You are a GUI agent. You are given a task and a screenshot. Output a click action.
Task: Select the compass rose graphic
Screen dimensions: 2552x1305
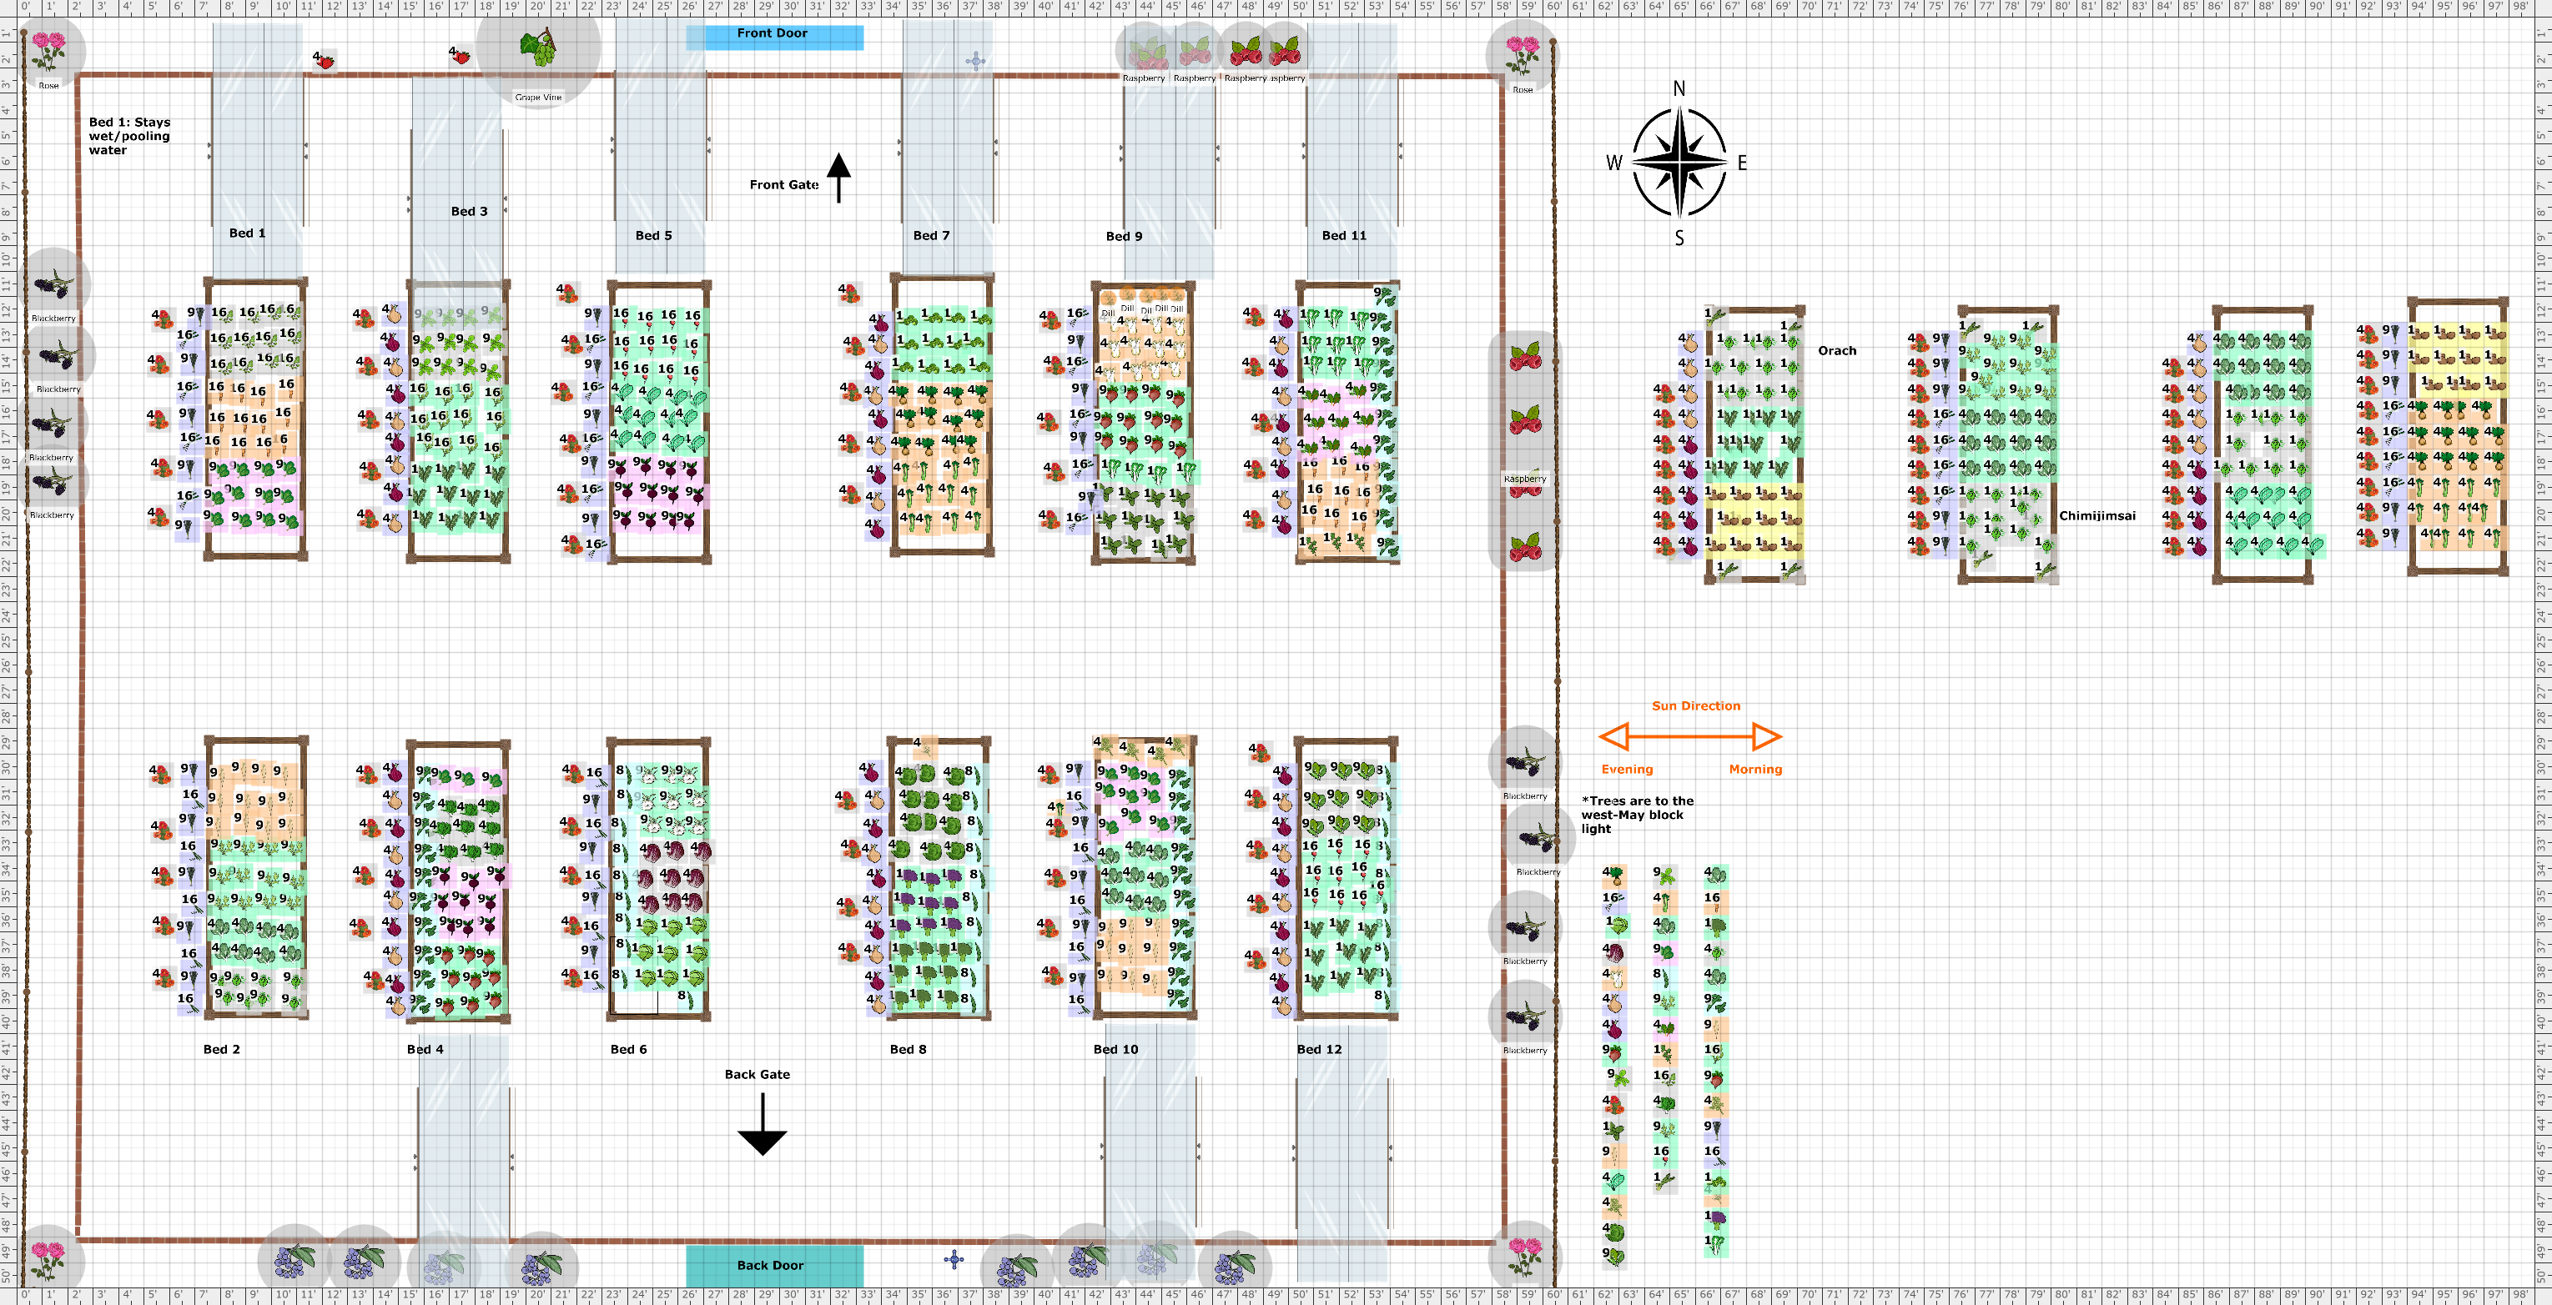(x=1679, y=163)
